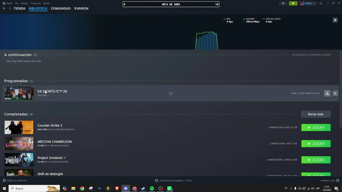
Task: Click Actualizaciones automáticas activadas text
Action: tap(311, 55)
